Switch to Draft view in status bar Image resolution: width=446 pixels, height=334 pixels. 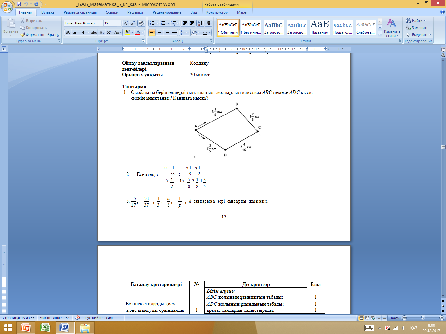(x=385, y=318)
